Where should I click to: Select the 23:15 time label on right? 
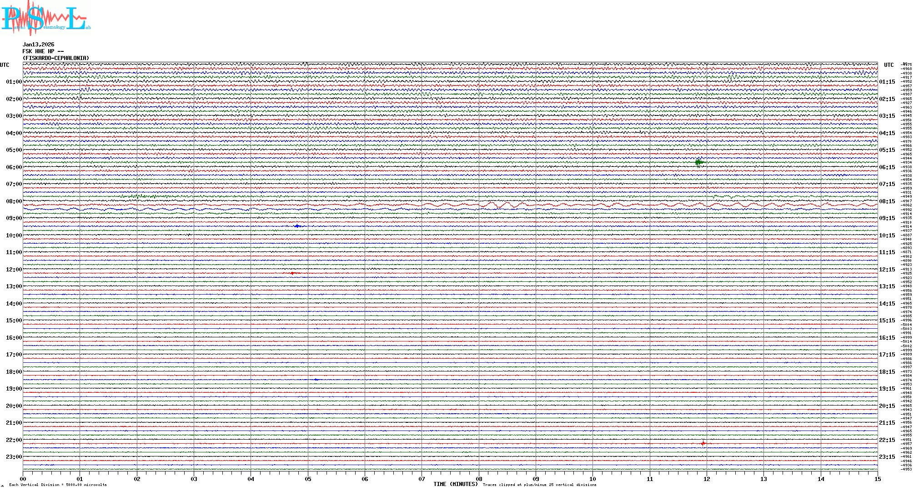pyautogui.click(x=887, y=457)
